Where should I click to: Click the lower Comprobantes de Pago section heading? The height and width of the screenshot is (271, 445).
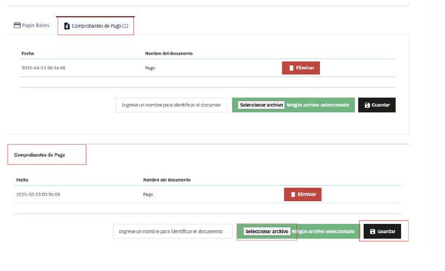pos(40,155)
